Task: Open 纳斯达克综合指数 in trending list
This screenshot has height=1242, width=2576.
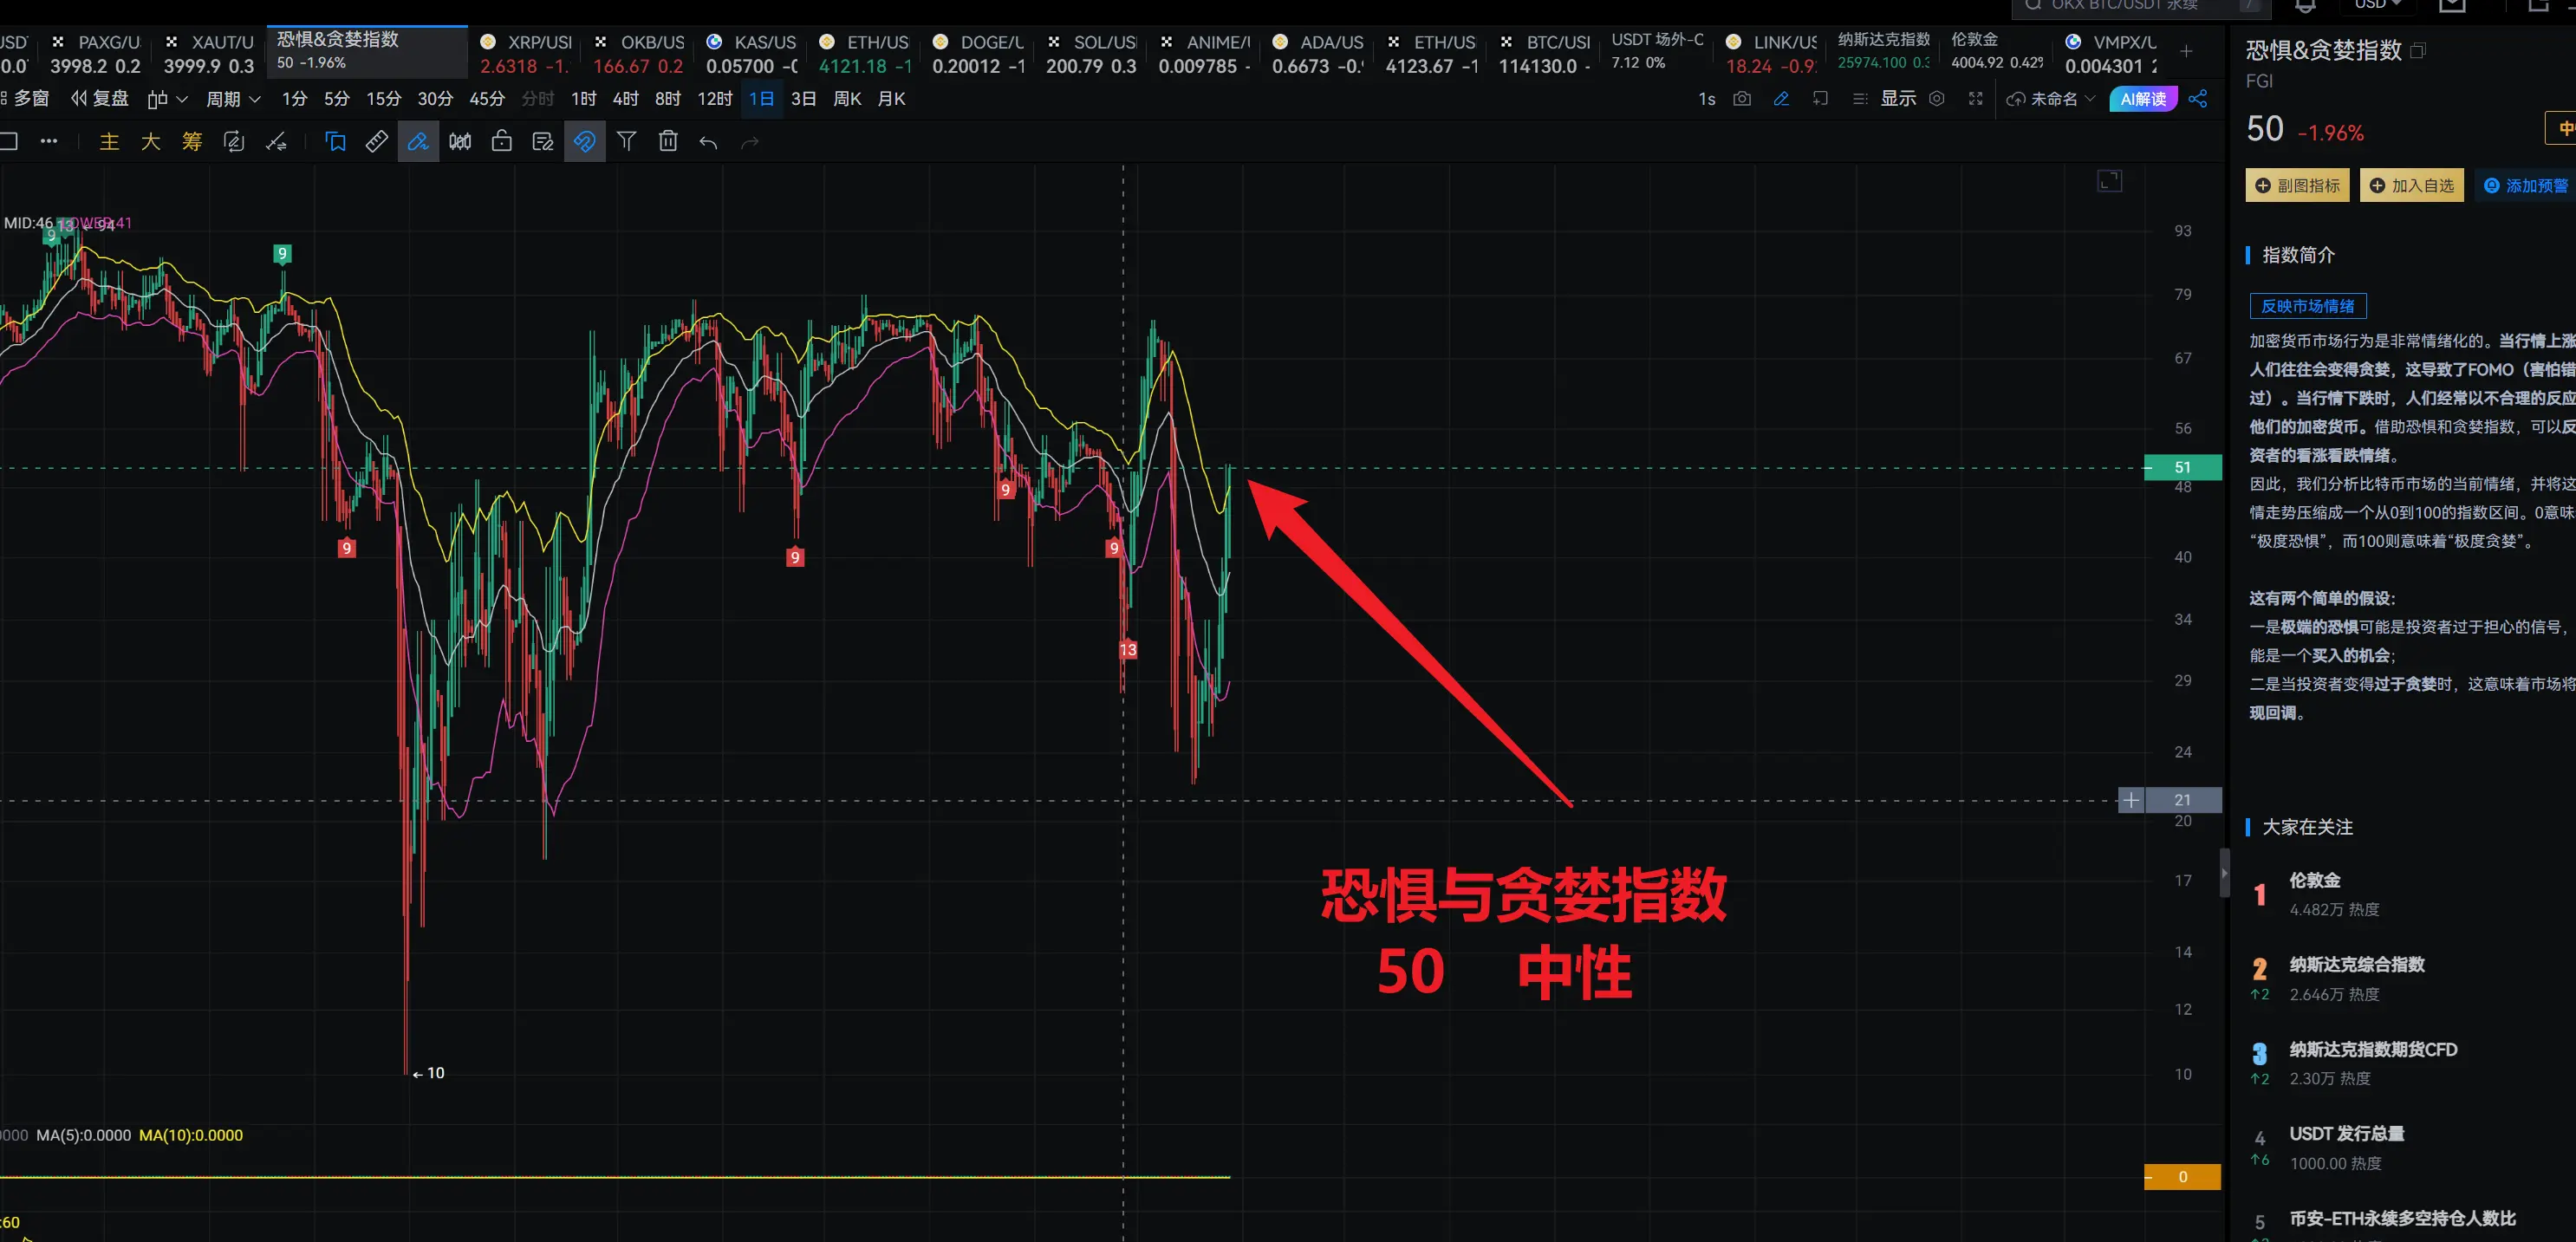Action: click(x=2357, y=965)
